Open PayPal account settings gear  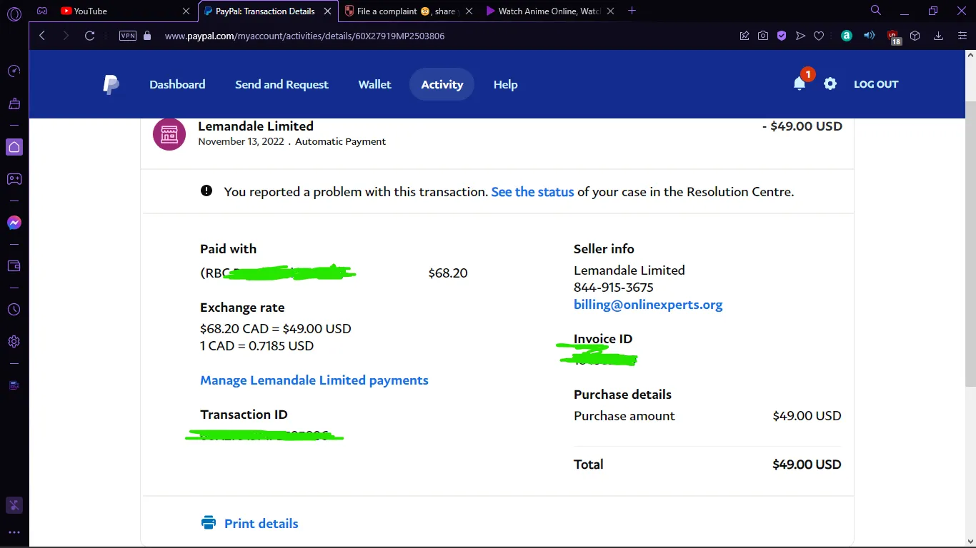[x=830, y=83]
